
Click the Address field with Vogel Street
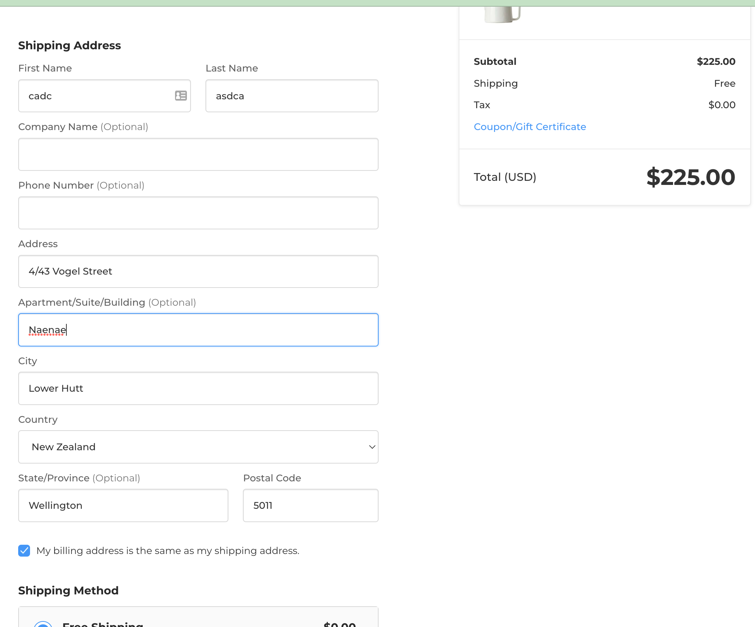coord(198,272)
